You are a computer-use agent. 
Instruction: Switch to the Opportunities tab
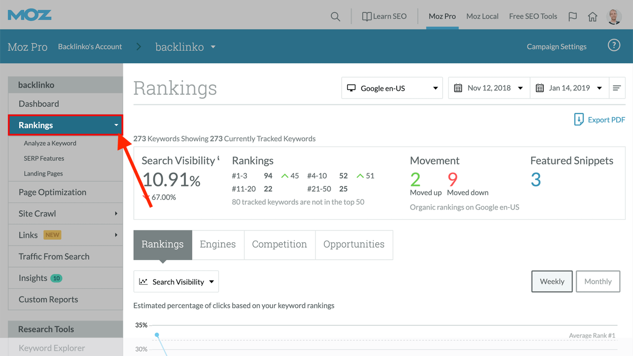click(354, 244)
